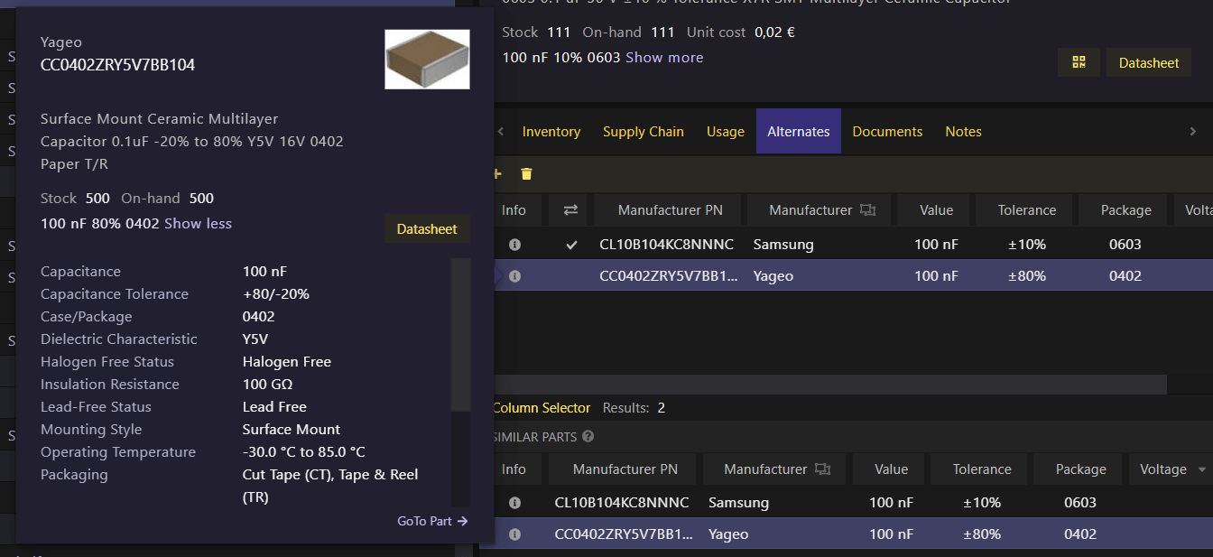
Task: Open info icon for Samsung in similar parts
Action: [514, 503]
